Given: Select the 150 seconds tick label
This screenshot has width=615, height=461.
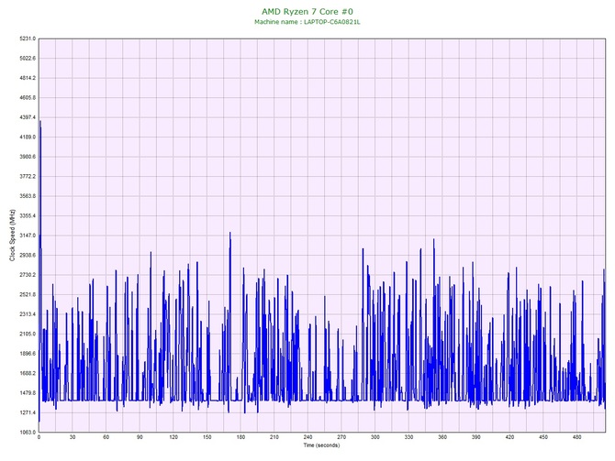Looking at the screenshot, I should pos(207,437).
